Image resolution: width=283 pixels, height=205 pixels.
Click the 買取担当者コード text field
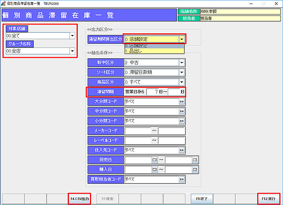point(151,179)
